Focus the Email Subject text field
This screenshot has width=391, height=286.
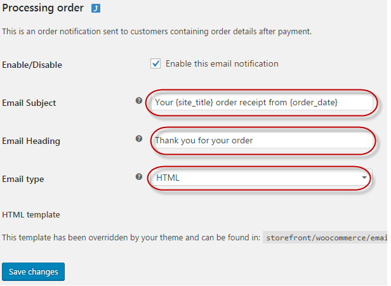coord(262,102)
